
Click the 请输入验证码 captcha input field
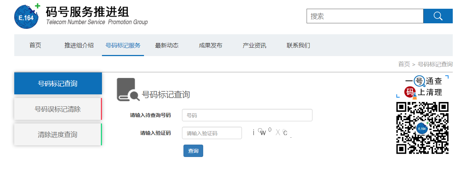[212, 133]
